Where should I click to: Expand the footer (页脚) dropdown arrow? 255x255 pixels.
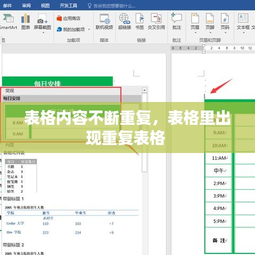(x=210, y=32)
